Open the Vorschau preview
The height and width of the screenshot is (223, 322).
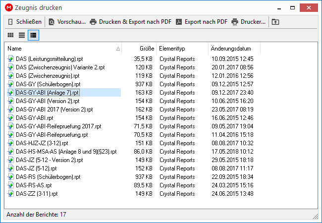point(67,22)
